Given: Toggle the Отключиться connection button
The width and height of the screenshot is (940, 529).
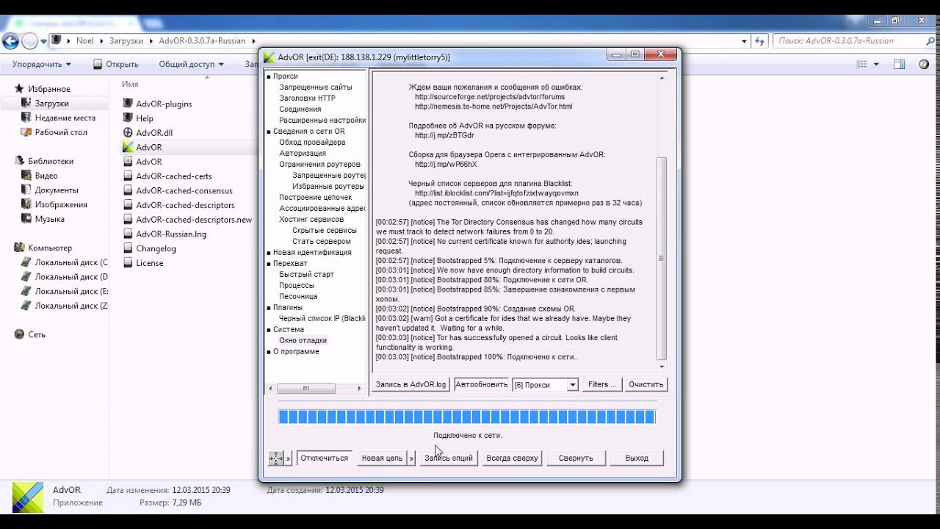Looking at the screenshot, I should pos(324,458).
